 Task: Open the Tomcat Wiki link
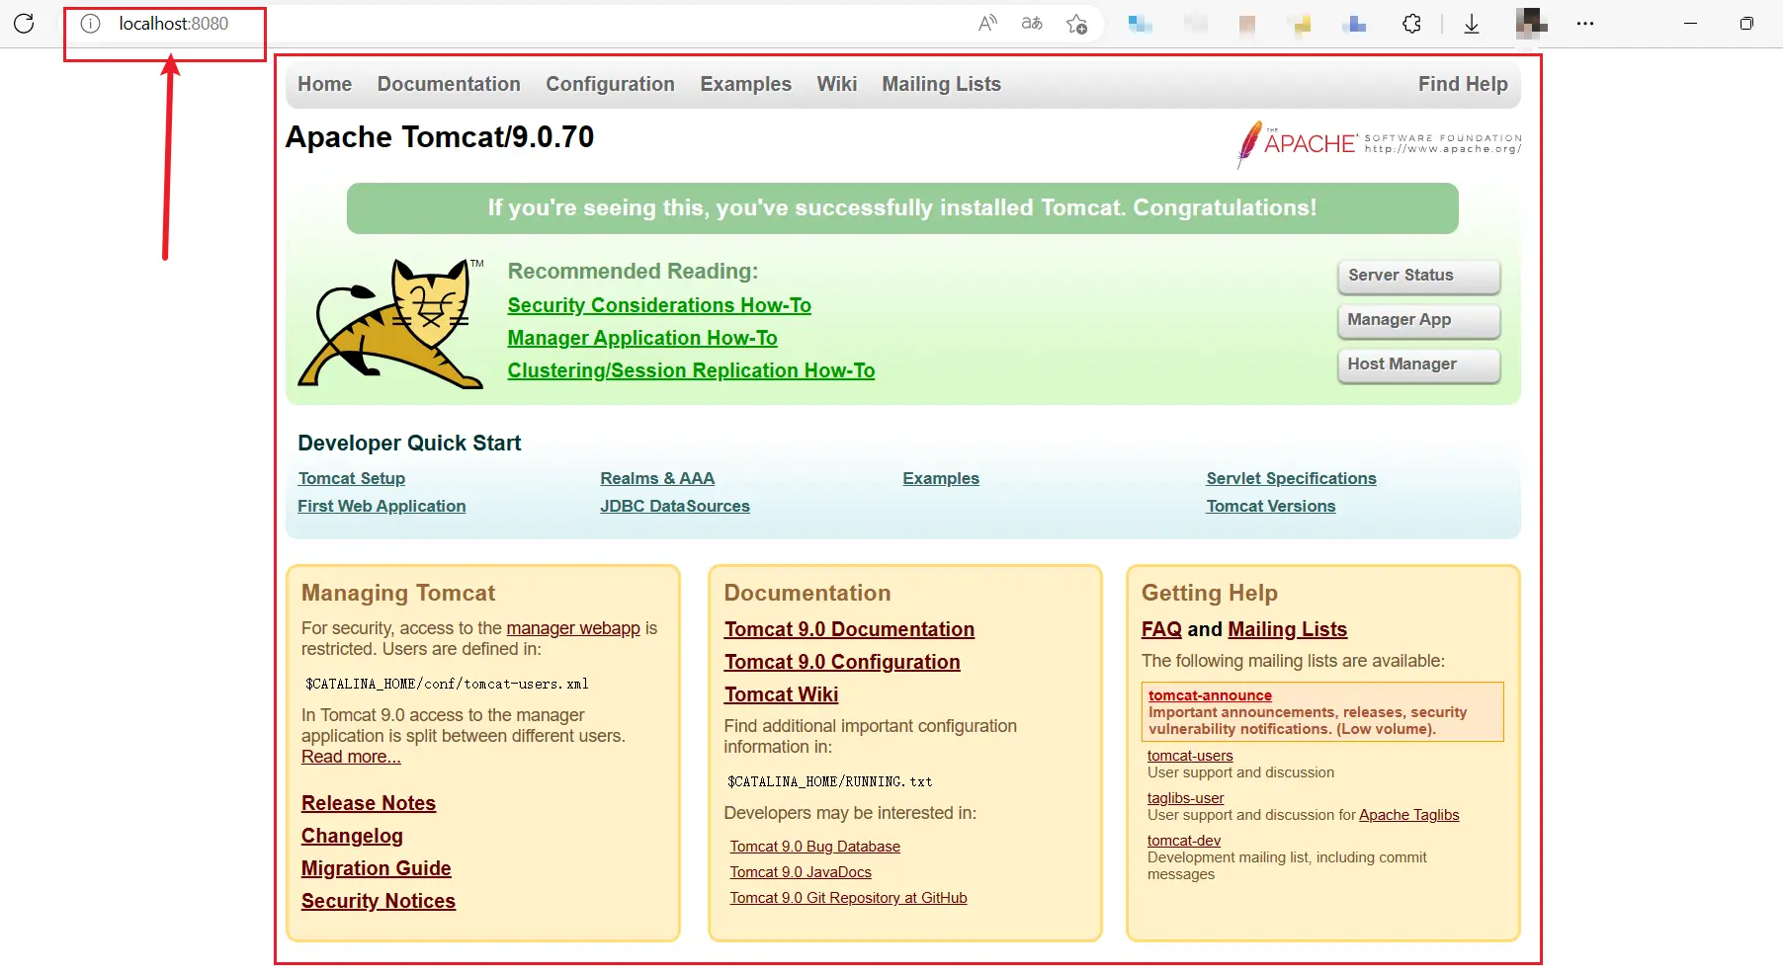[781, 694]
